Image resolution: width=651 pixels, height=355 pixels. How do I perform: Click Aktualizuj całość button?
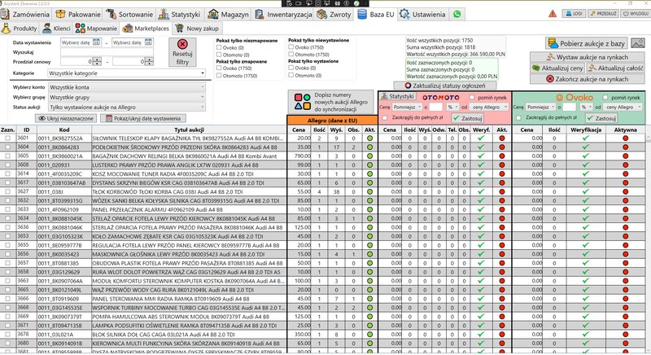click(615, 68)
